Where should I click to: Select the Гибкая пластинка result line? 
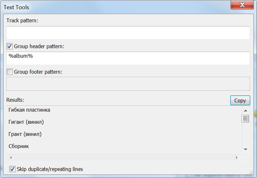coord(29,110)
